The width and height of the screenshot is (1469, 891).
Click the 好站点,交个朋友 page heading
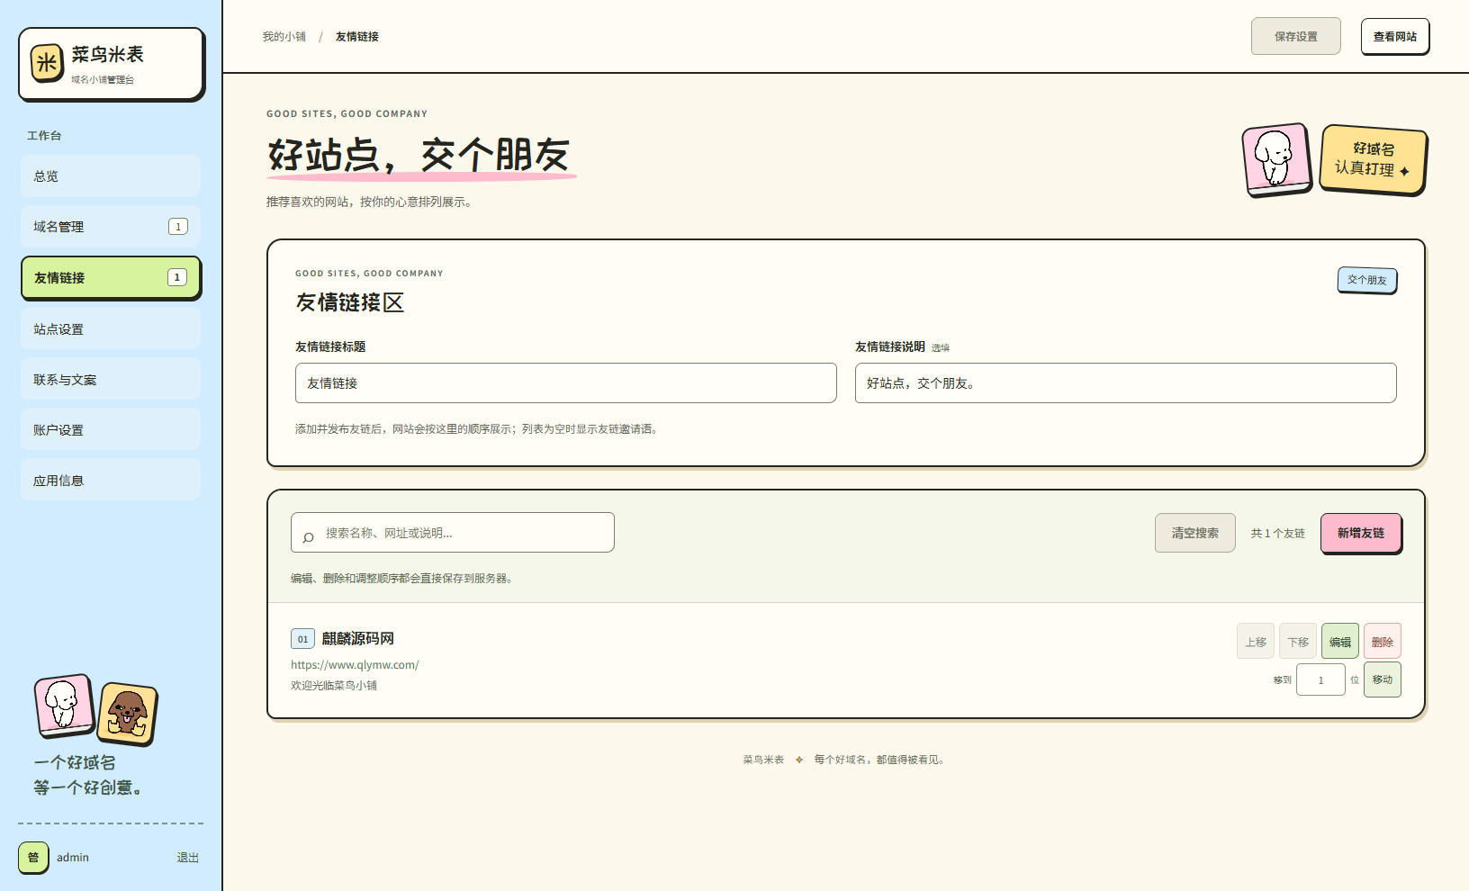(419, 155)
